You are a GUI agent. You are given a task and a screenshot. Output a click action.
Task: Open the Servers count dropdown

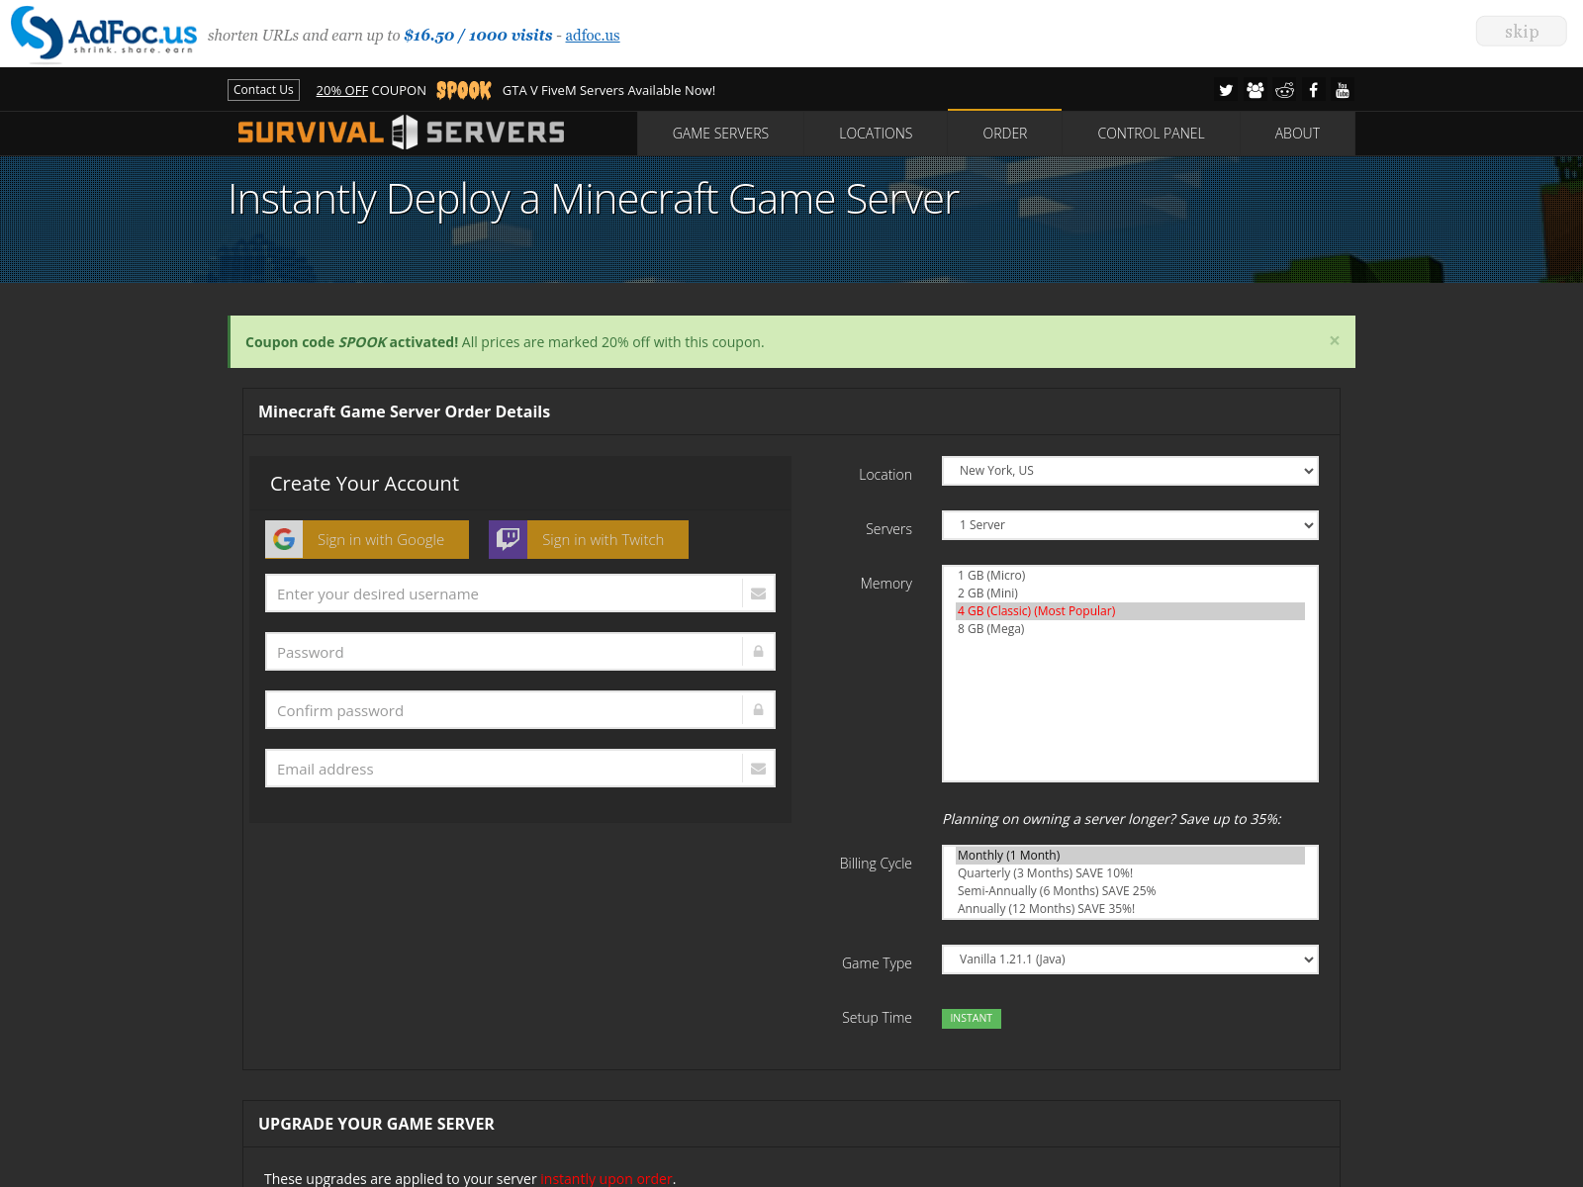[x=1130, y=525]
